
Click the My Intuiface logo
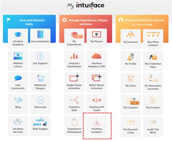pyautogui.click(x=86, y=5)
